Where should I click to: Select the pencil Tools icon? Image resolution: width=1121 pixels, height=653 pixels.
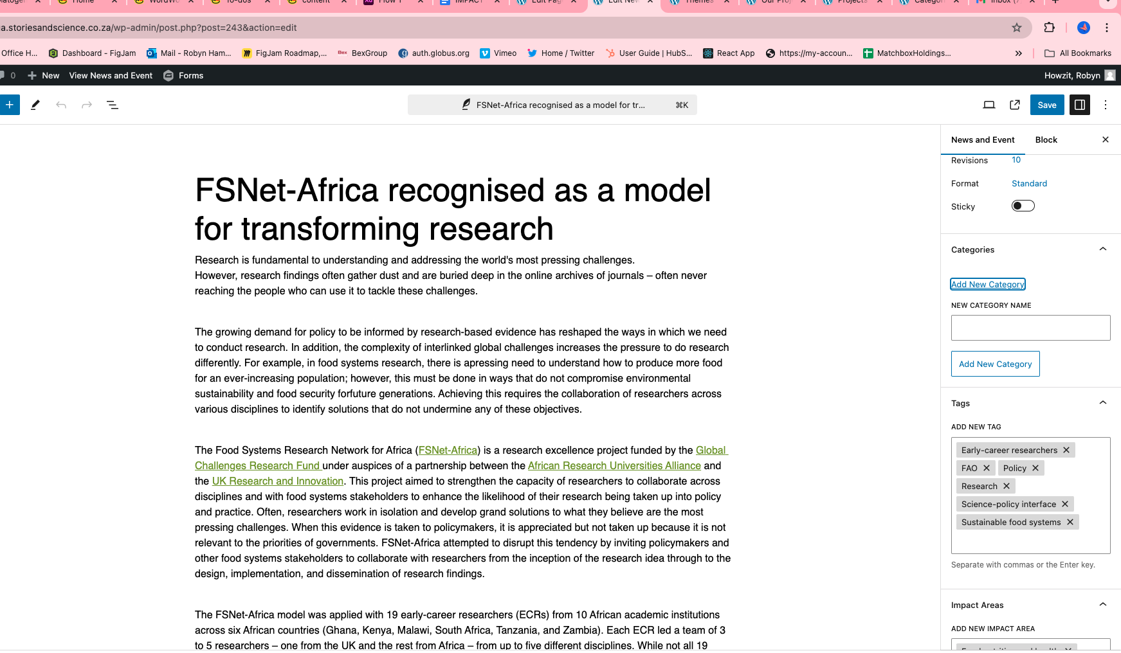(35, 105)
